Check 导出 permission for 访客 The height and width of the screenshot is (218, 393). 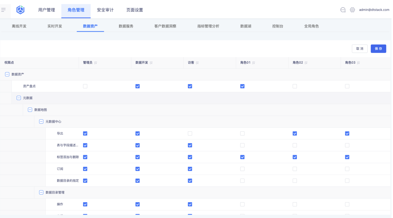(190, 133)
